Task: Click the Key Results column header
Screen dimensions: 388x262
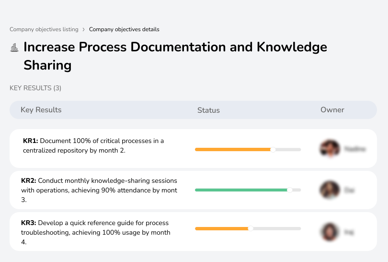Action: tap(41, 110)
